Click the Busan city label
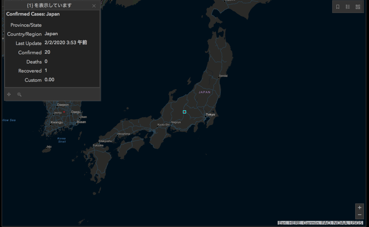369x227 pixels. [81, 122]
